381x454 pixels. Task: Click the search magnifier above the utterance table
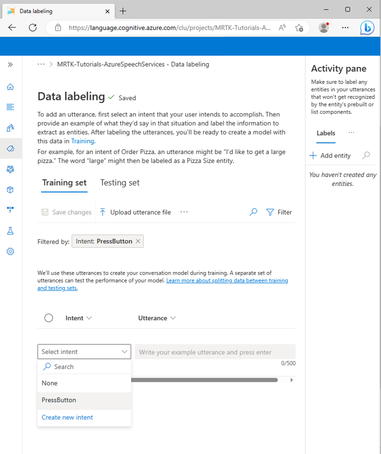253,212
